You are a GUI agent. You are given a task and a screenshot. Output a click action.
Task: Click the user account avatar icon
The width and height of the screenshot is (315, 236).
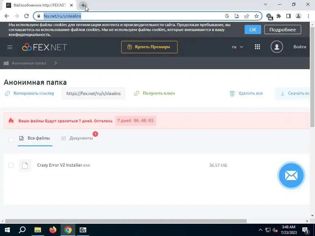point(277,47)
